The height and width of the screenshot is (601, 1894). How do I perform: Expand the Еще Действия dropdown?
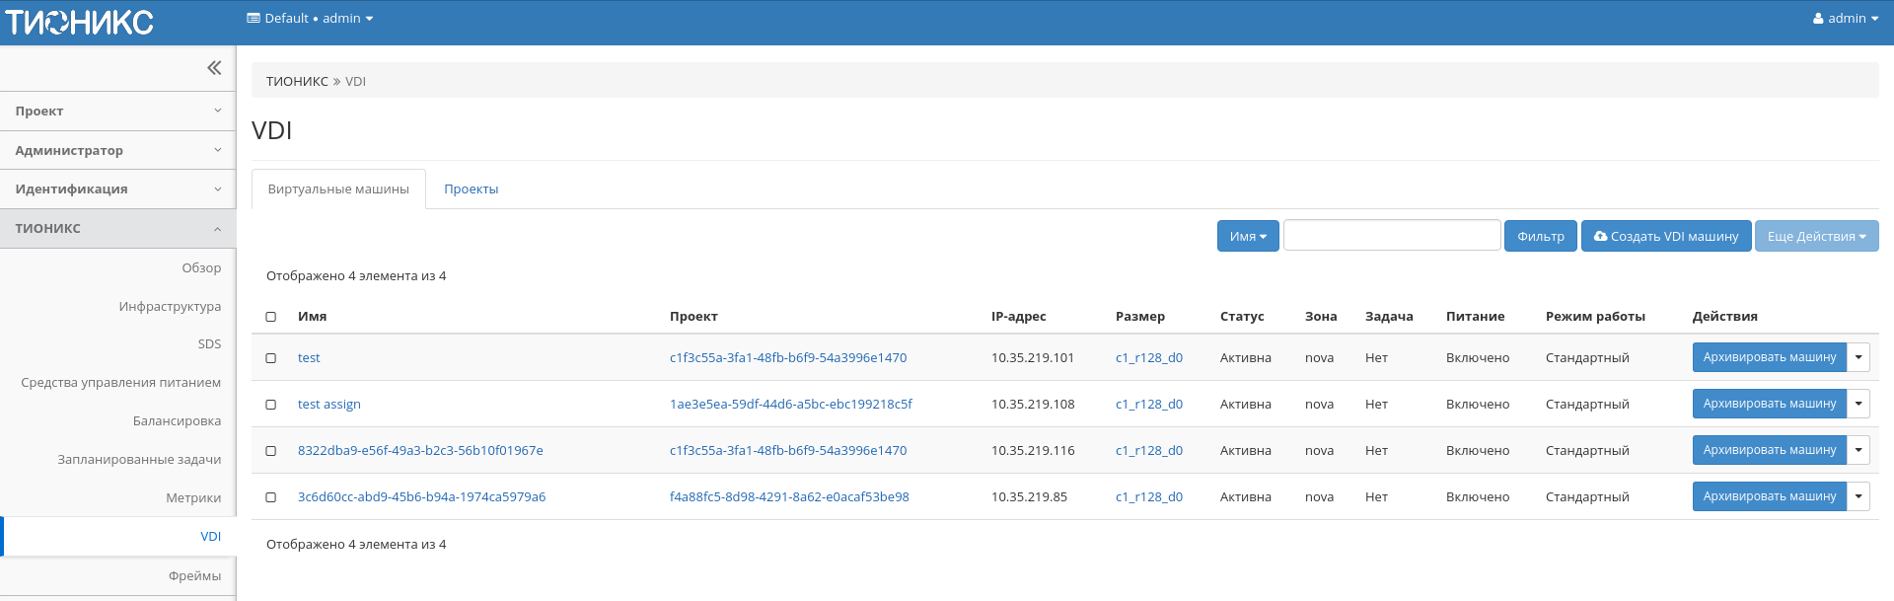point(1815,237)
